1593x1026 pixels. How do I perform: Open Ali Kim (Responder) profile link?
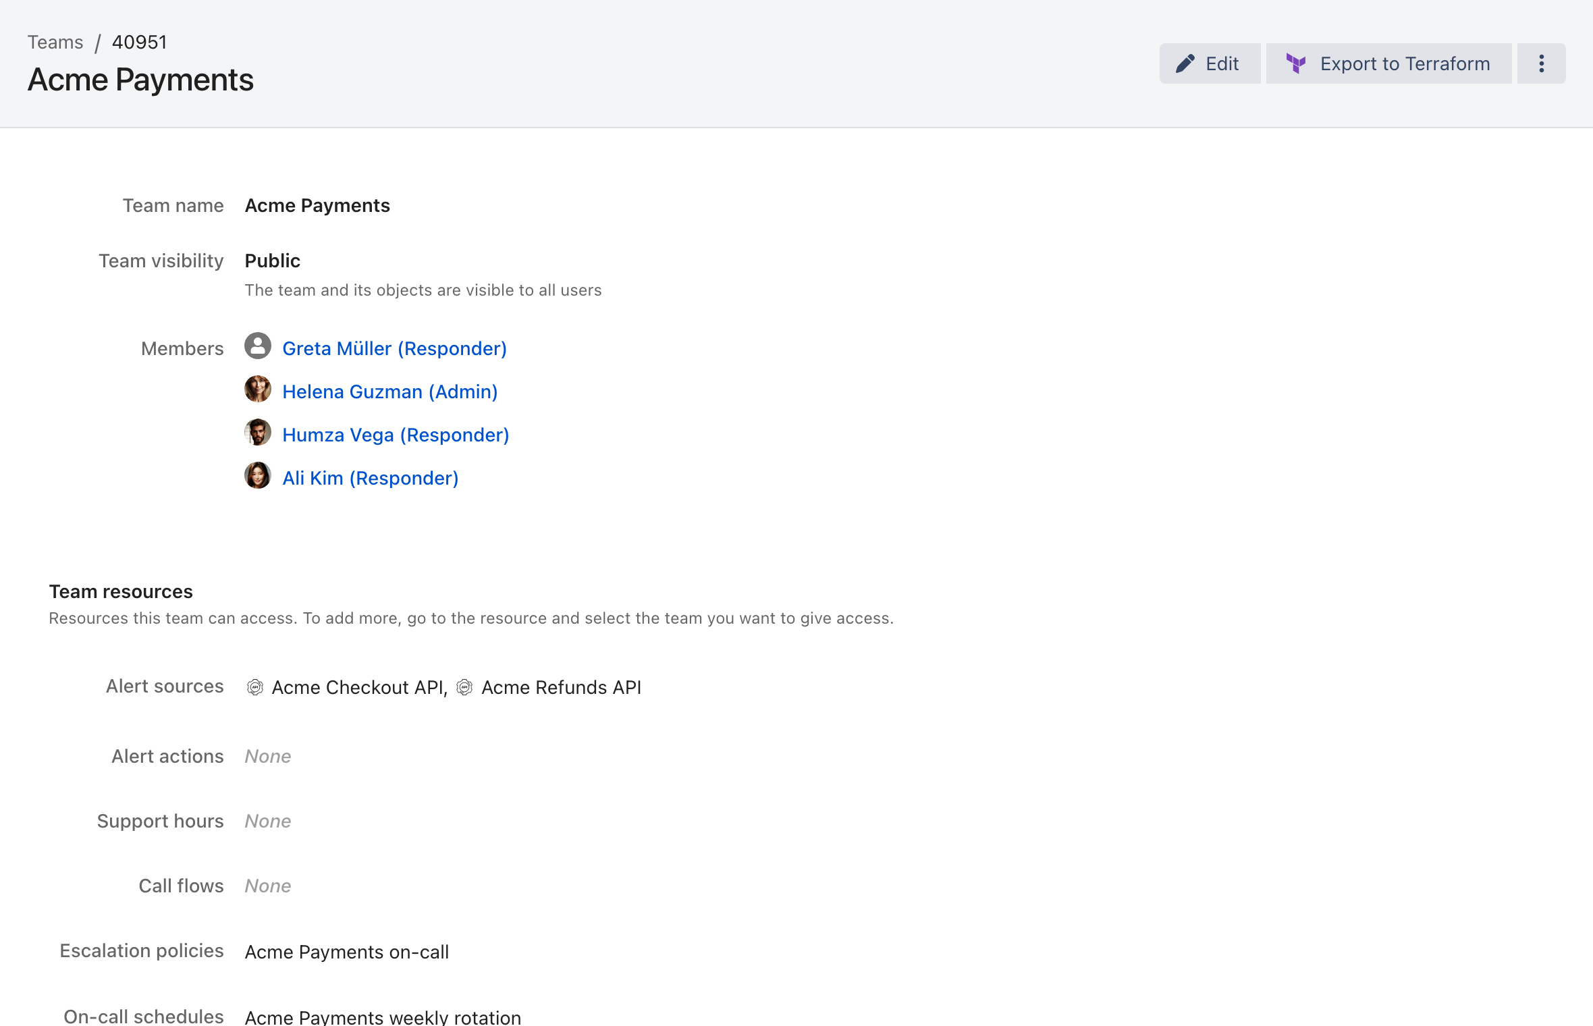click(x=370, y=478)
